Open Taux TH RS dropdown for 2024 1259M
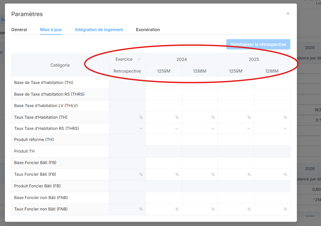The width and height of the screenshot is (321, 226). click(x=163, y=129)
